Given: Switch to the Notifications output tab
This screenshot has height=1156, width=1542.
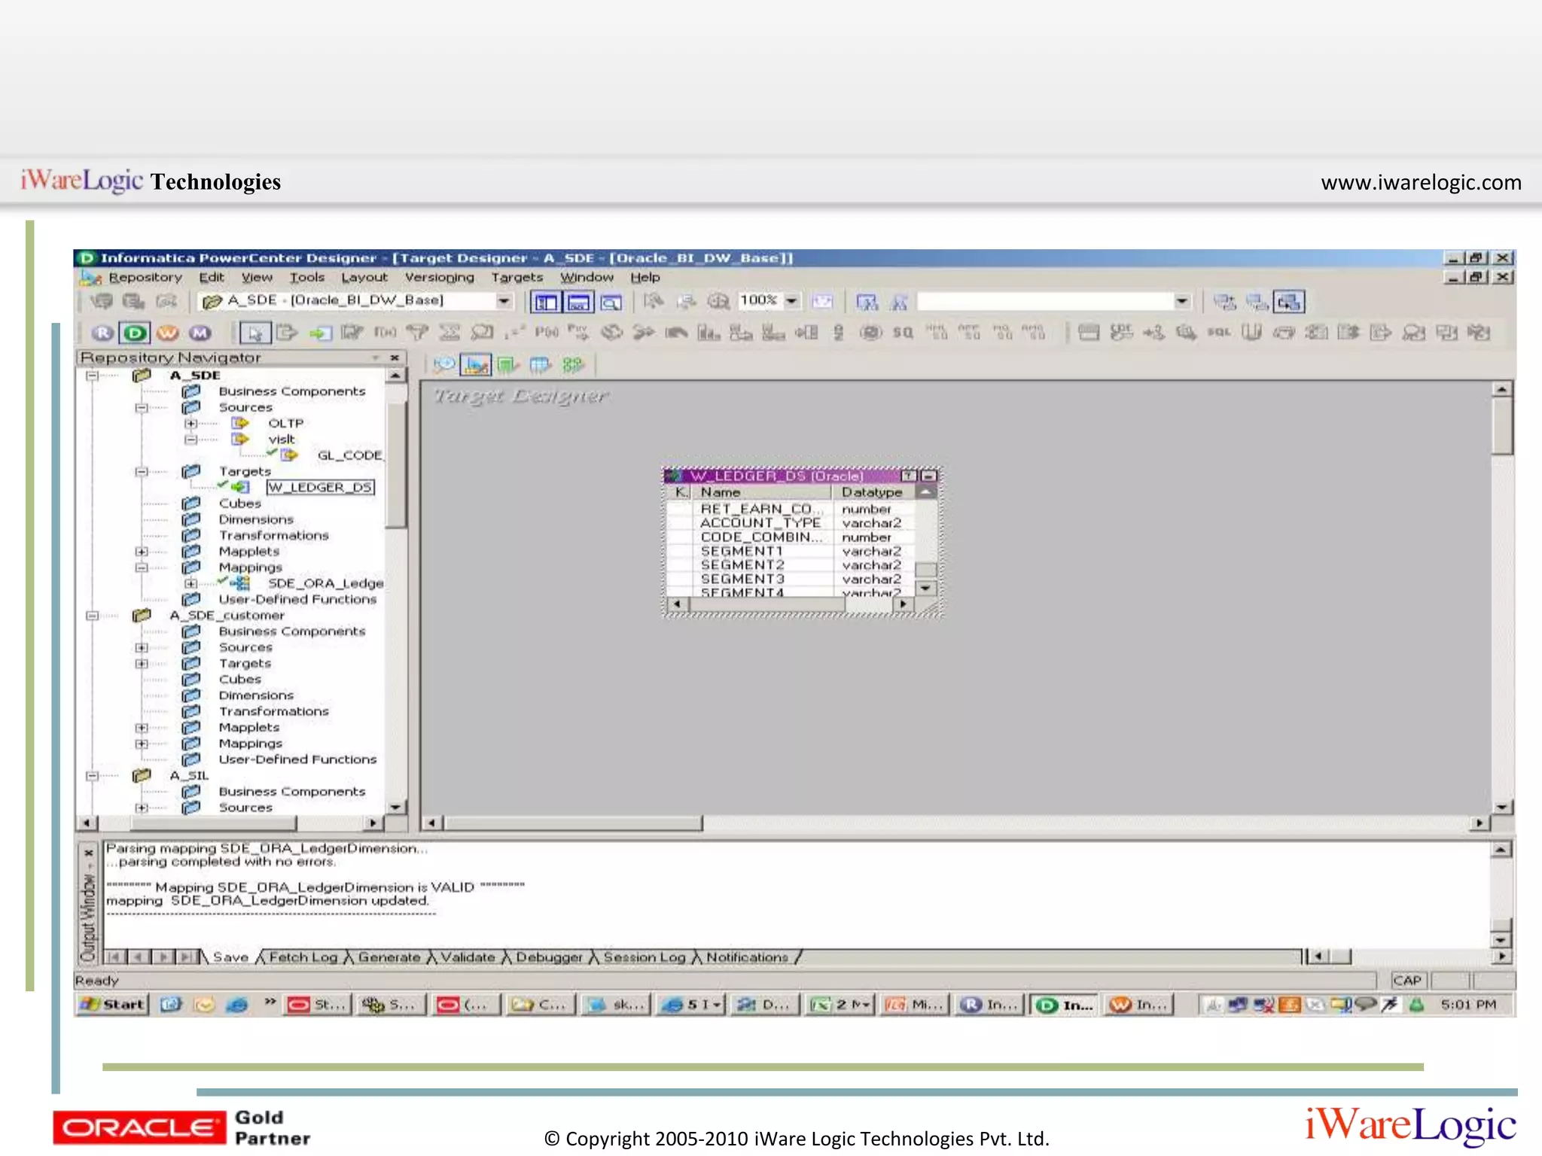Looking at the screenshot, I should coord(747,957).
